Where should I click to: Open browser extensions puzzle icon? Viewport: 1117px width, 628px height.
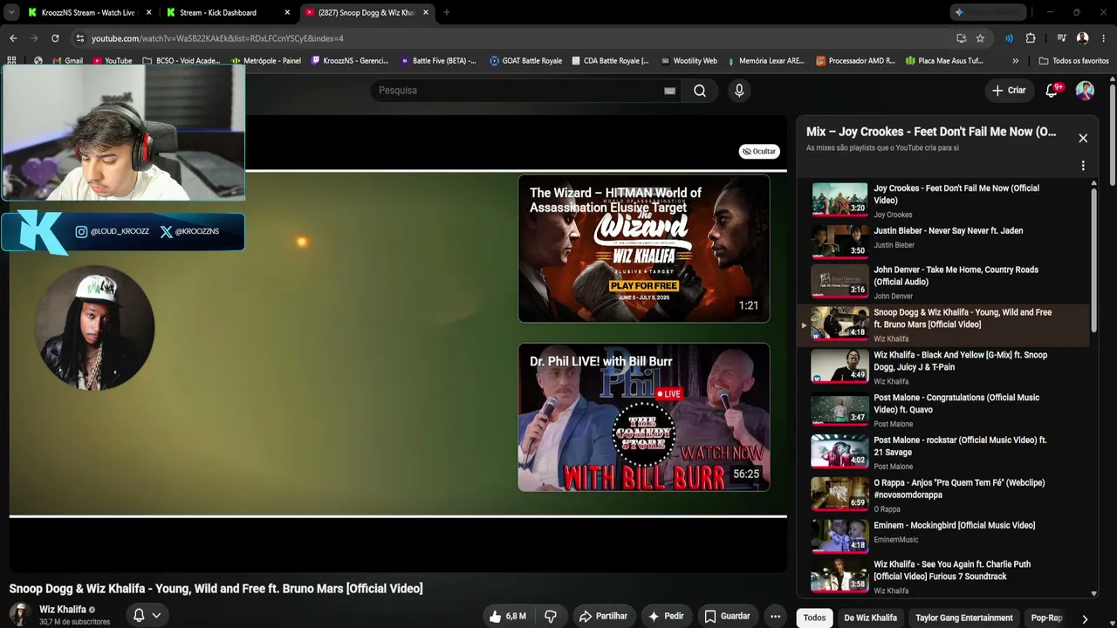point(1031,38)
